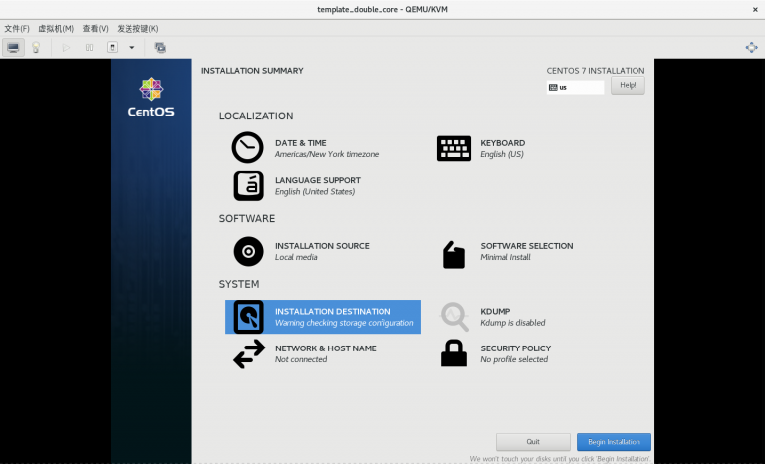Click the us keyboard layout indicator
This screenshot has width=765, height=464.
(575, 87)
